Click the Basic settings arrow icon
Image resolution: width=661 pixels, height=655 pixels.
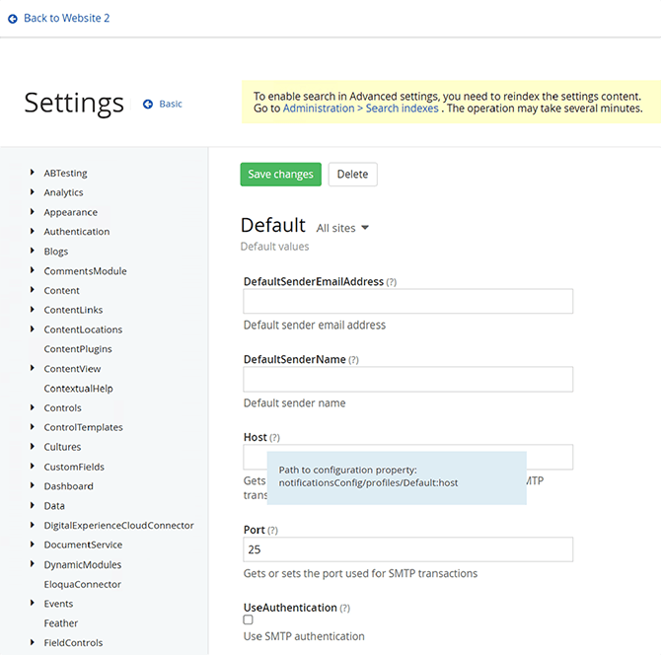[x=148, y=104]
